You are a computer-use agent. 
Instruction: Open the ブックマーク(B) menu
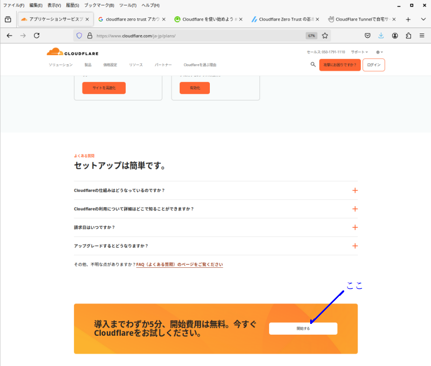coord(99,5)
